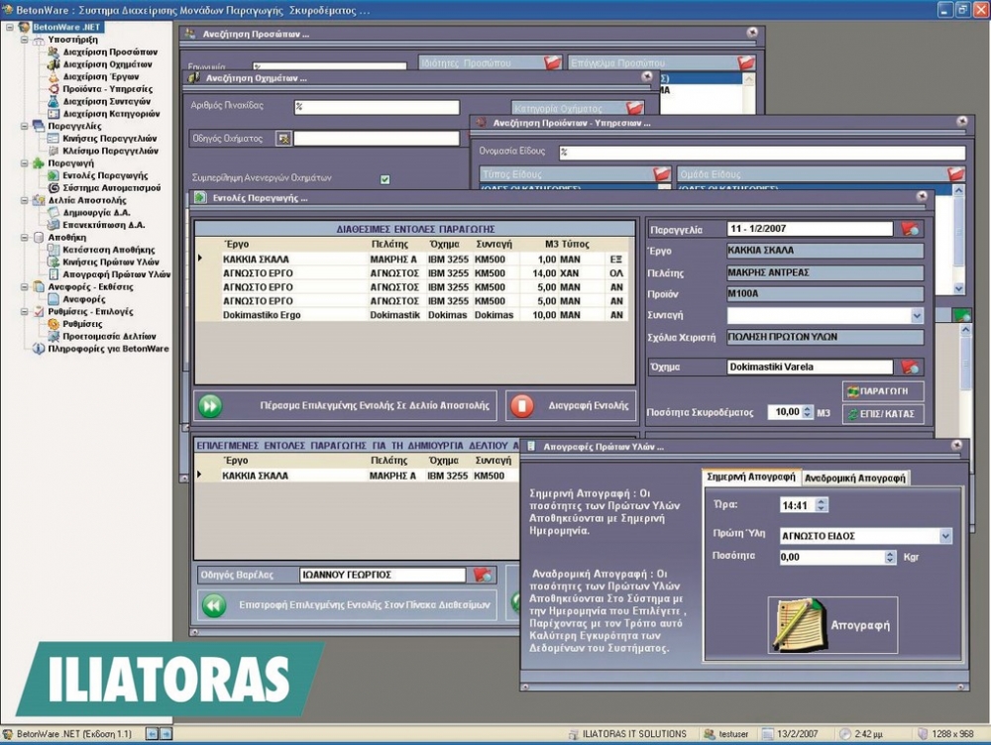Click the Όχημα lookup icon
The image size is (991, 745).
coord(910,367)
